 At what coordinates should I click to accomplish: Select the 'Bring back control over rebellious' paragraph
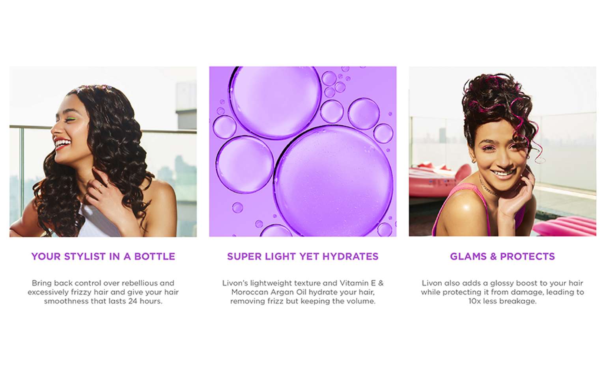click(103, 292)
